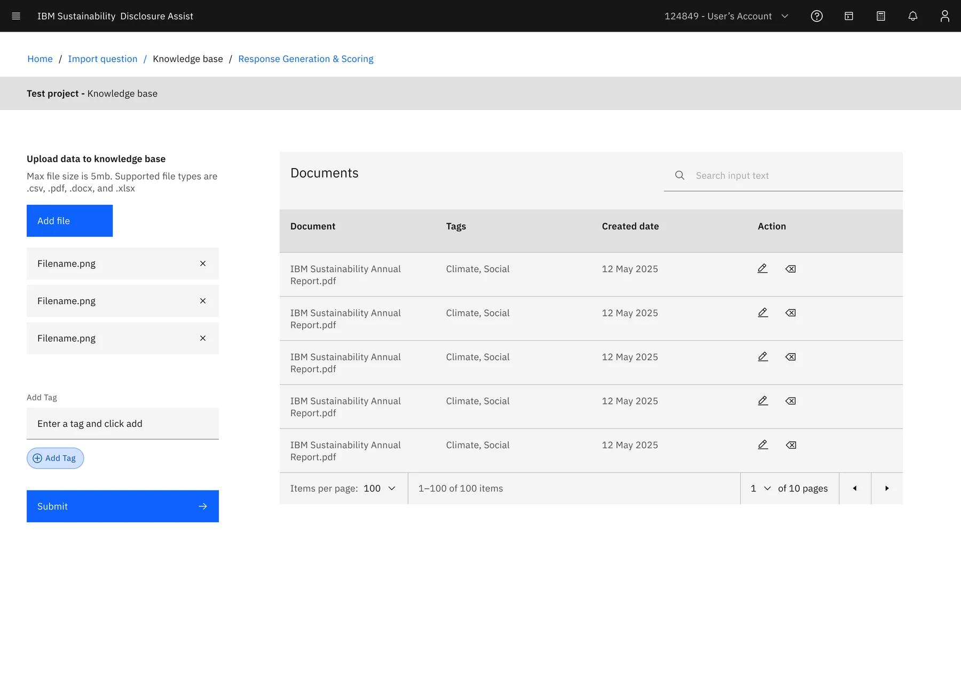This screenshot has height=683, width=961.
Task: Click the Add file button
Action: coord(69,221)
